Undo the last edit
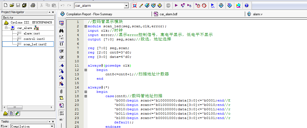The width and height of the screenshot is (307, 128). 63,5
